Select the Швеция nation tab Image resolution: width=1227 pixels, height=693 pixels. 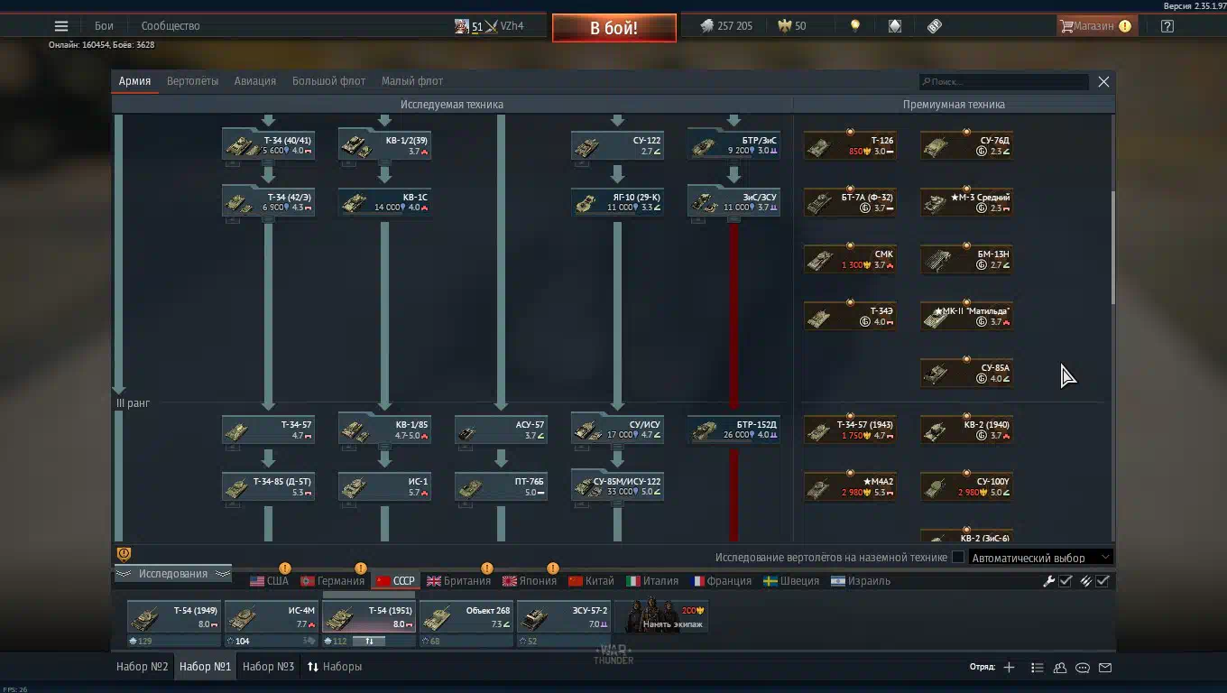[791, 581]
